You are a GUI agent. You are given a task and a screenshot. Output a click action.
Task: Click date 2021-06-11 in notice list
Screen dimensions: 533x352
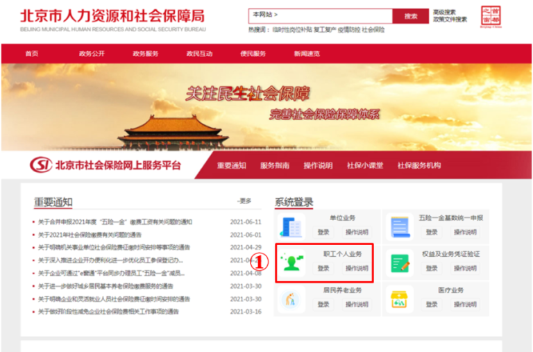point(246,222)
